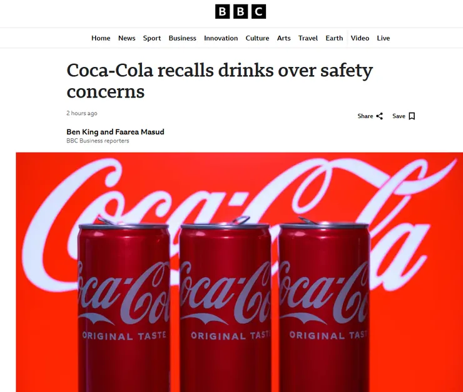
Task: Open the Earth section
Action: [334, 38]
